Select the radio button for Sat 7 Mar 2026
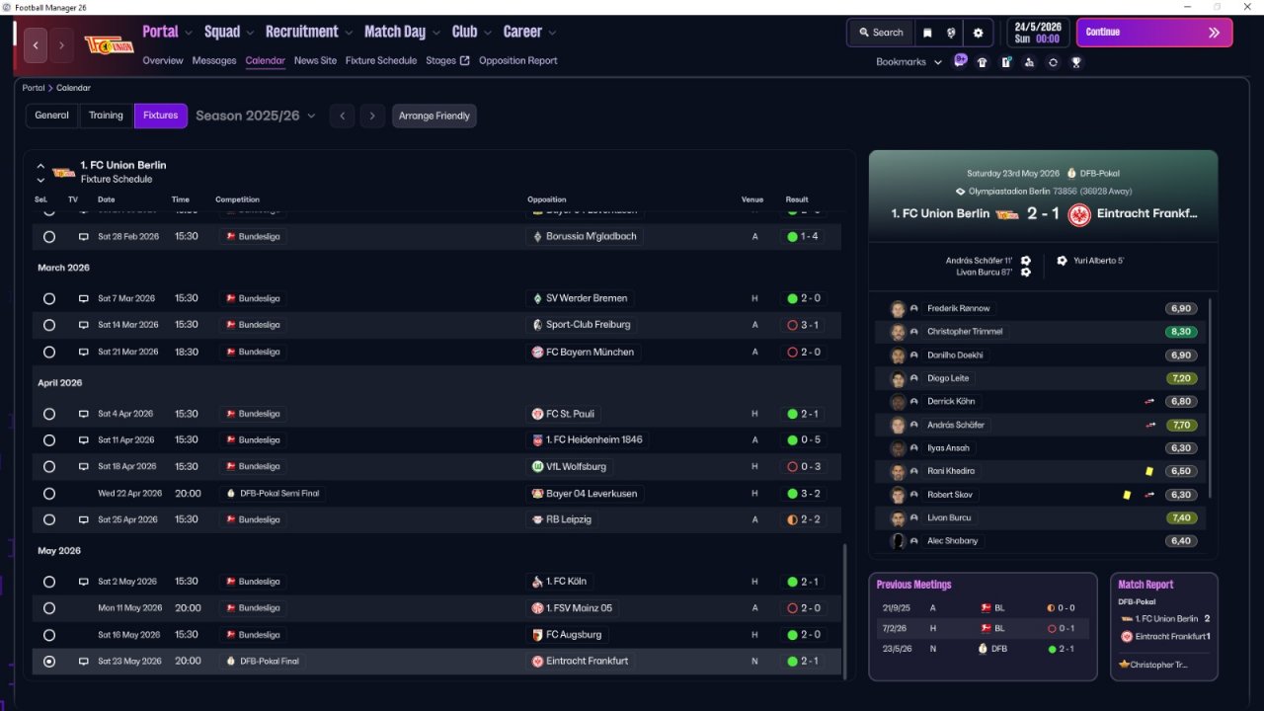 pyautogui.click(x=49, y=298)
